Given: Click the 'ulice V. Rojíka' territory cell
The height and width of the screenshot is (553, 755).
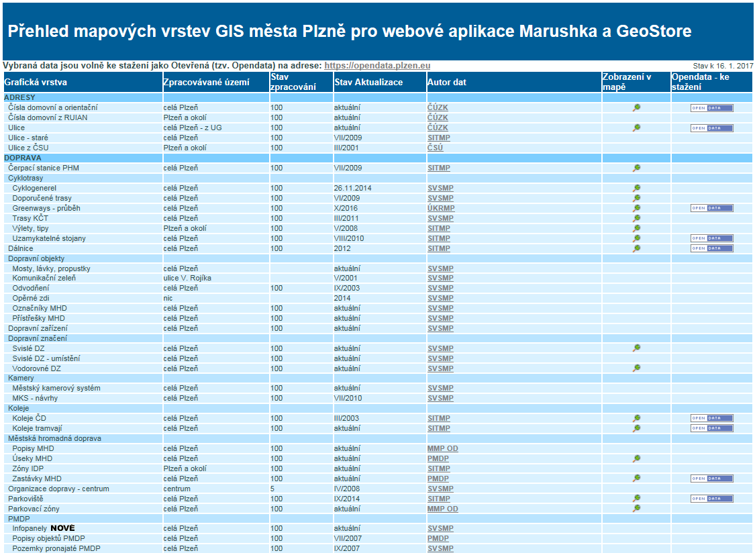Looking at the screenshot, I should click(x=187, y=278).
